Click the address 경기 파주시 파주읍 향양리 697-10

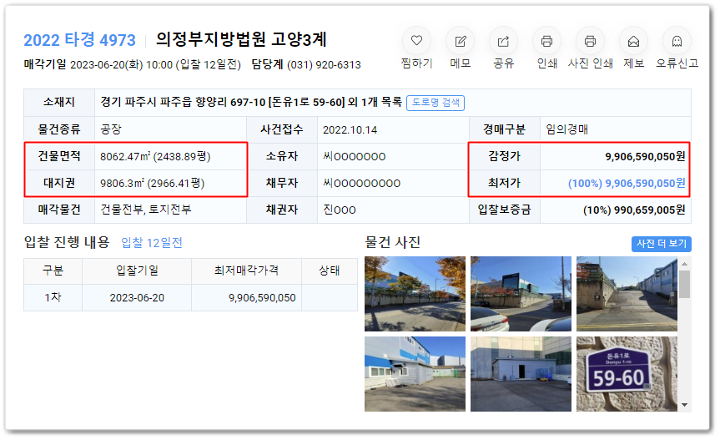183,102
